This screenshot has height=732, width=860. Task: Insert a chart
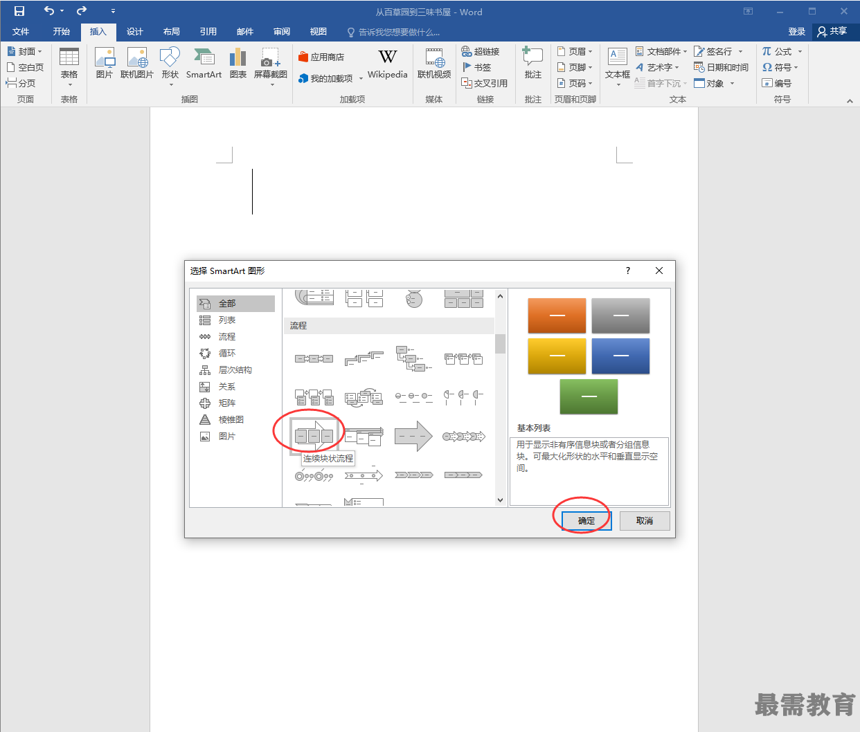238,64
